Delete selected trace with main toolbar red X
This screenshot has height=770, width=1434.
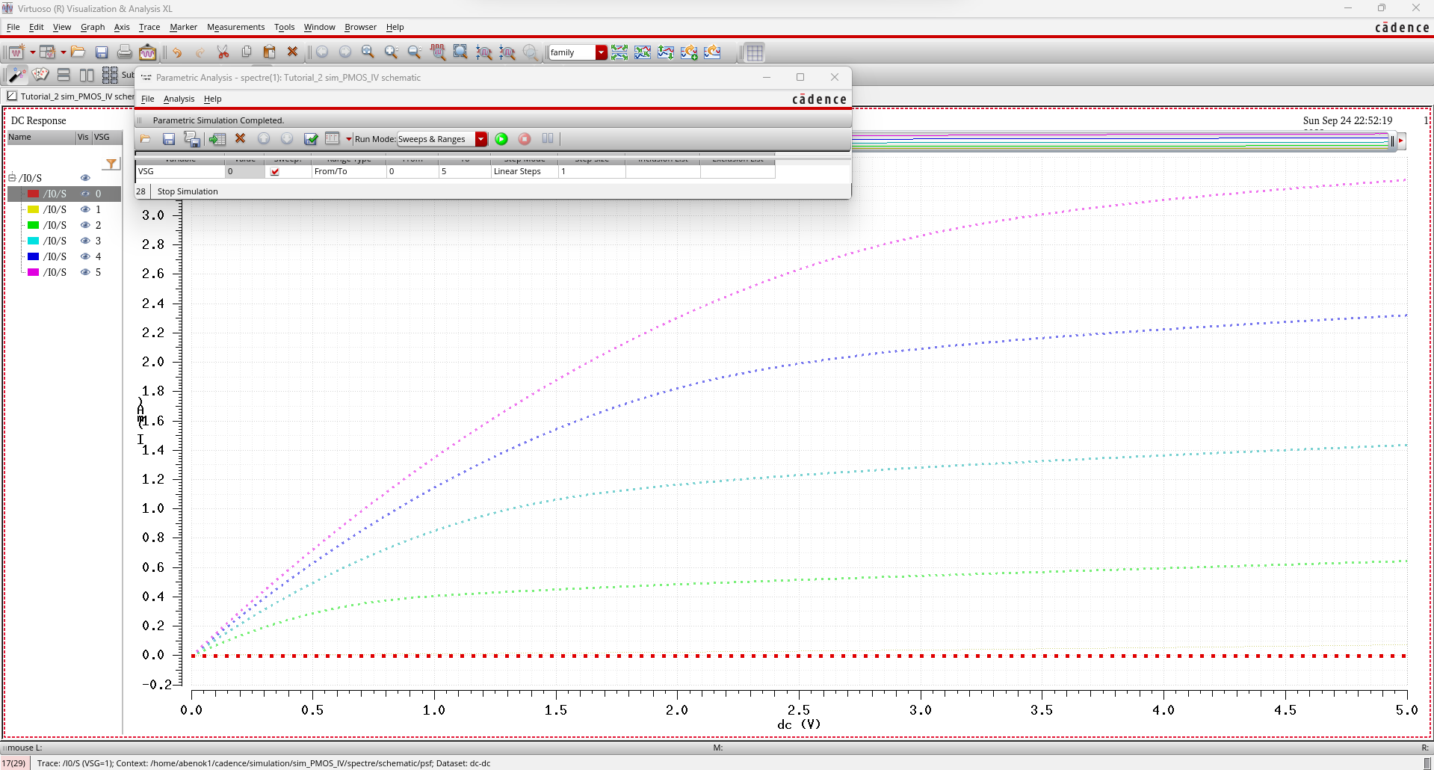tap(292, 52)
